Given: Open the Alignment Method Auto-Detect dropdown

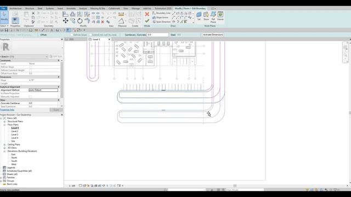Looking at the screenshot, I should pyautogui.click(x=43, y=90).
